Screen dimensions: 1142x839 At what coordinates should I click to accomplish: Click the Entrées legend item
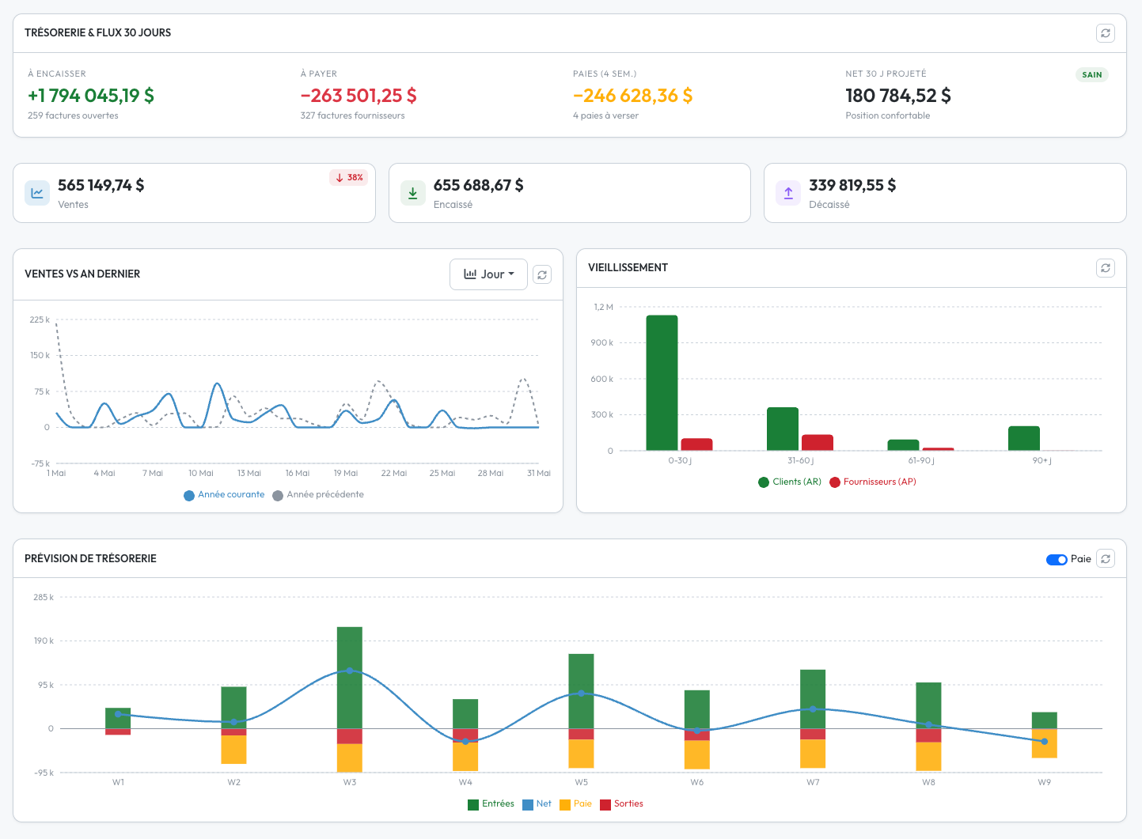491,804
